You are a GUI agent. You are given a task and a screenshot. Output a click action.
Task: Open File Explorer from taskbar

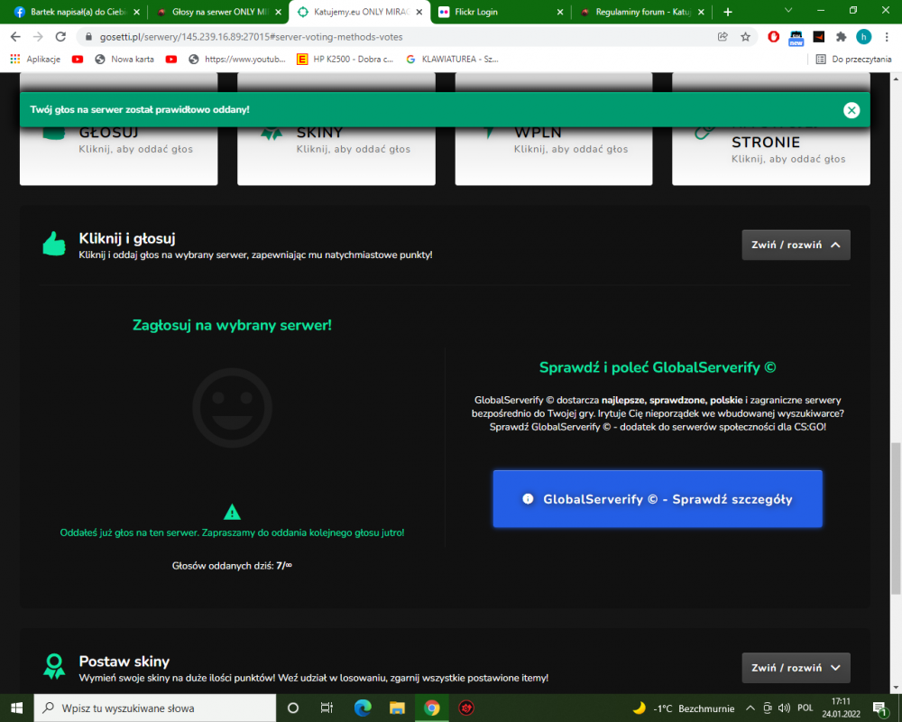pos(397,708)
